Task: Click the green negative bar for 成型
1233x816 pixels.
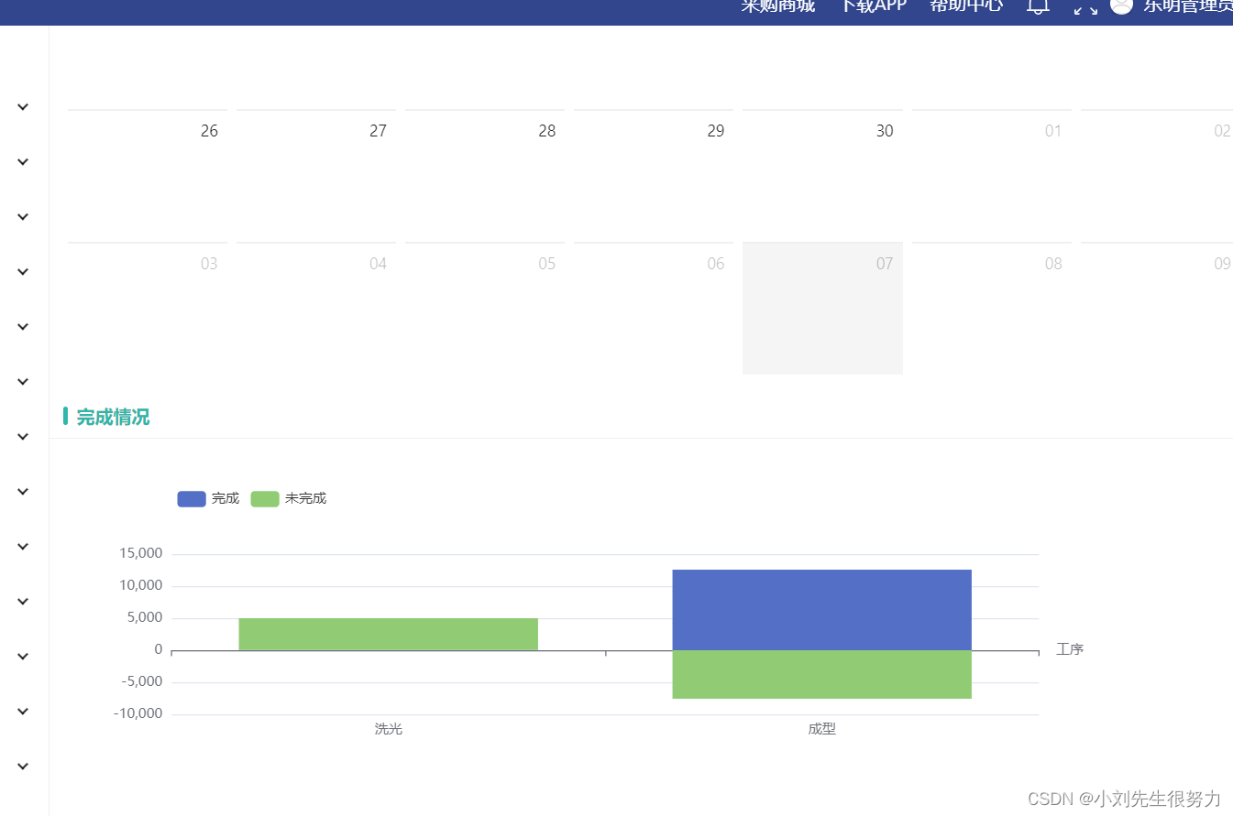Action: (822, 675)
